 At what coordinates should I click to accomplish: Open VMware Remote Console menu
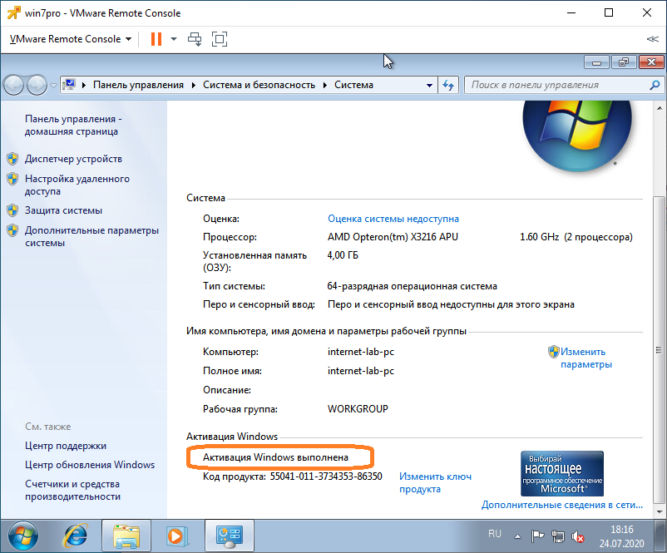tap(71, 39)
